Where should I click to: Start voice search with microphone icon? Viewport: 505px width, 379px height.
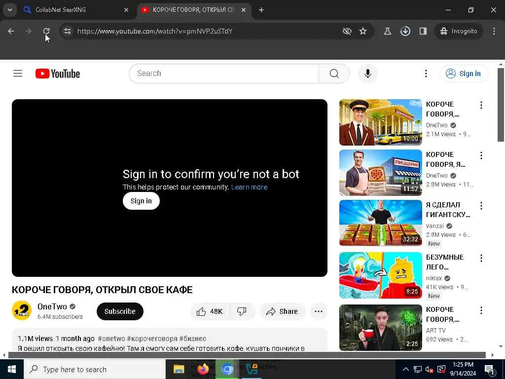[368, 74]
